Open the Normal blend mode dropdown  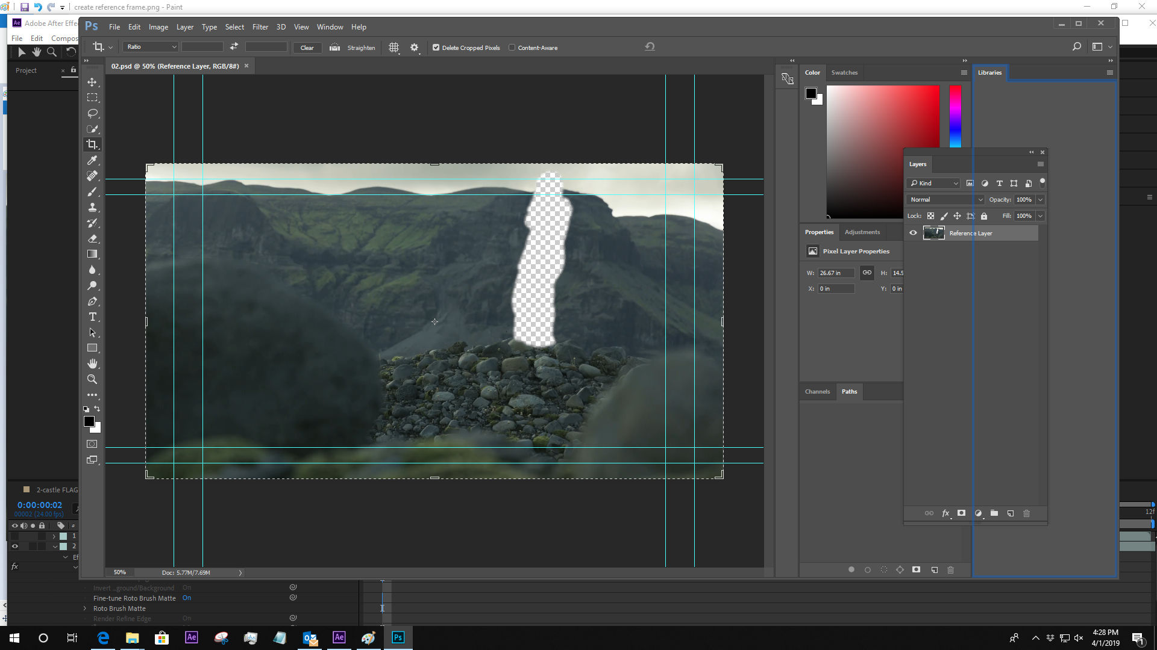(x=980, y=199)
